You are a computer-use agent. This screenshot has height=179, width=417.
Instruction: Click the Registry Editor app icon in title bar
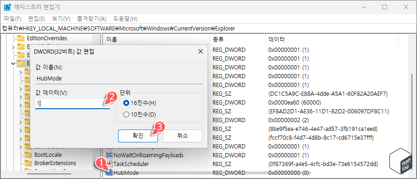pyautogui.click(x=7, y=7)
